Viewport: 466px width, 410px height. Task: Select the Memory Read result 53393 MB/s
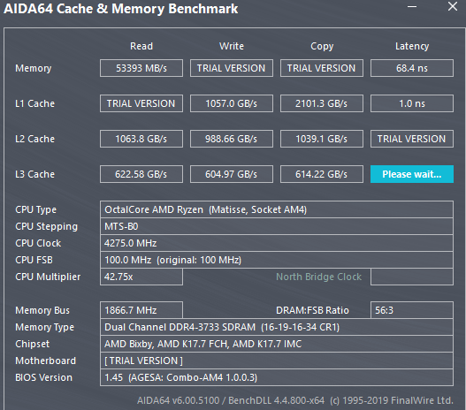pyautogui.click(x=141, y=68)
